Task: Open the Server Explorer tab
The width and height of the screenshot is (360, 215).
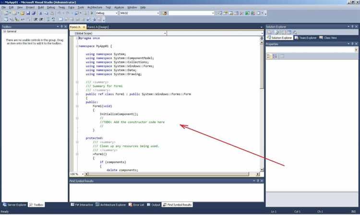Action: pyautogui.click(x=14, y=204)
